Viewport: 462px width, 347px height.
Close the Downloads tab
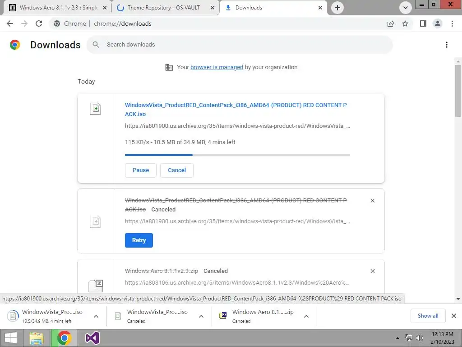pos(320,8)
